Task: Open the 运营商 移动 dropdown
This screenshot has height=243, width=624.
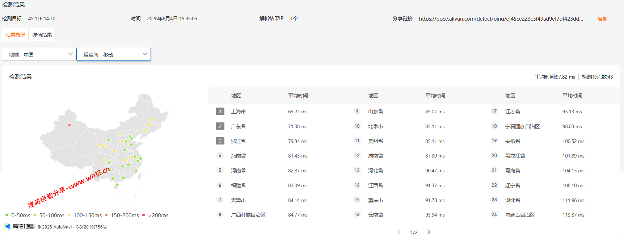Action: click(x=114, y=54)
